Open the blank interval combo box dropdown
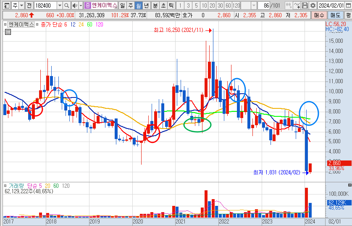This screenshot has height=226, width=352. [254, 5]
